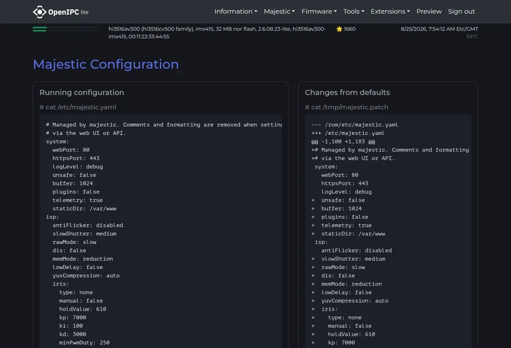511x348 pixels.
Task: Click the date and time text
Action: point(439,29)
